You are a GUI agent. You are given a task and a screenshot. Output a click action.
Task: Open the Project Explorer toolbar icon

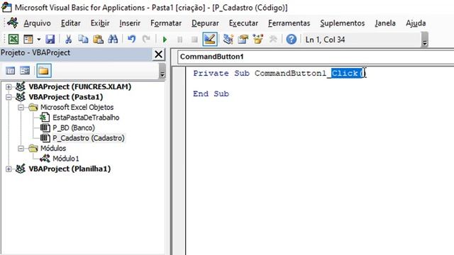click(x=228, y=39)
